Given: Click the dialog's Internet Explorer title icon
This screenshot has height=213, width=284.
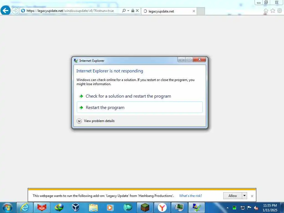Looking at the screenshot, I should [x=76, y=61].
